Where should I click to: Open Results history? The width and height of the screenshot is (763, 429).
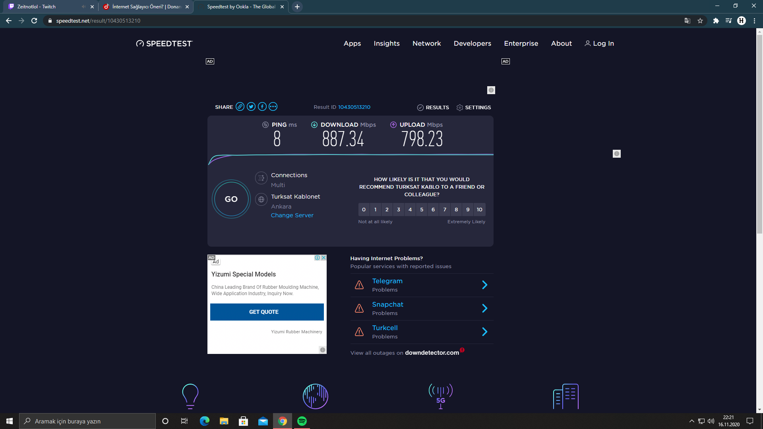(433, 108)
